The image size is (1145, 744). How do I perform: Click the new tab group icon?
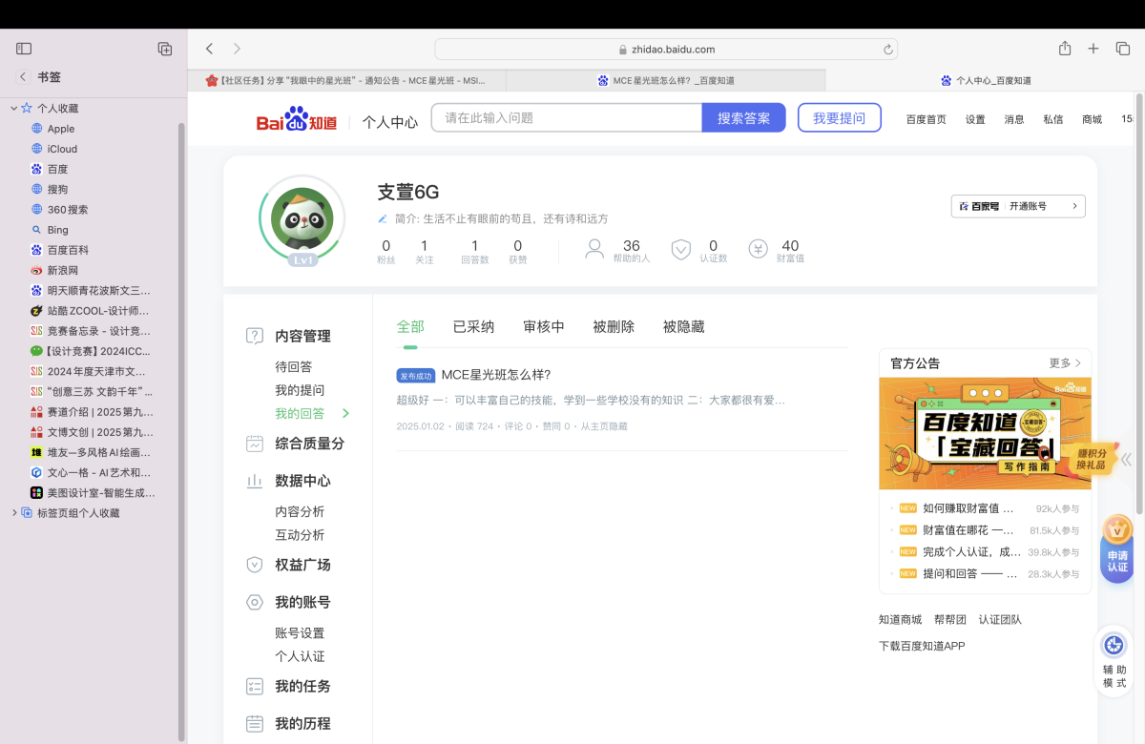pos(164,49)
